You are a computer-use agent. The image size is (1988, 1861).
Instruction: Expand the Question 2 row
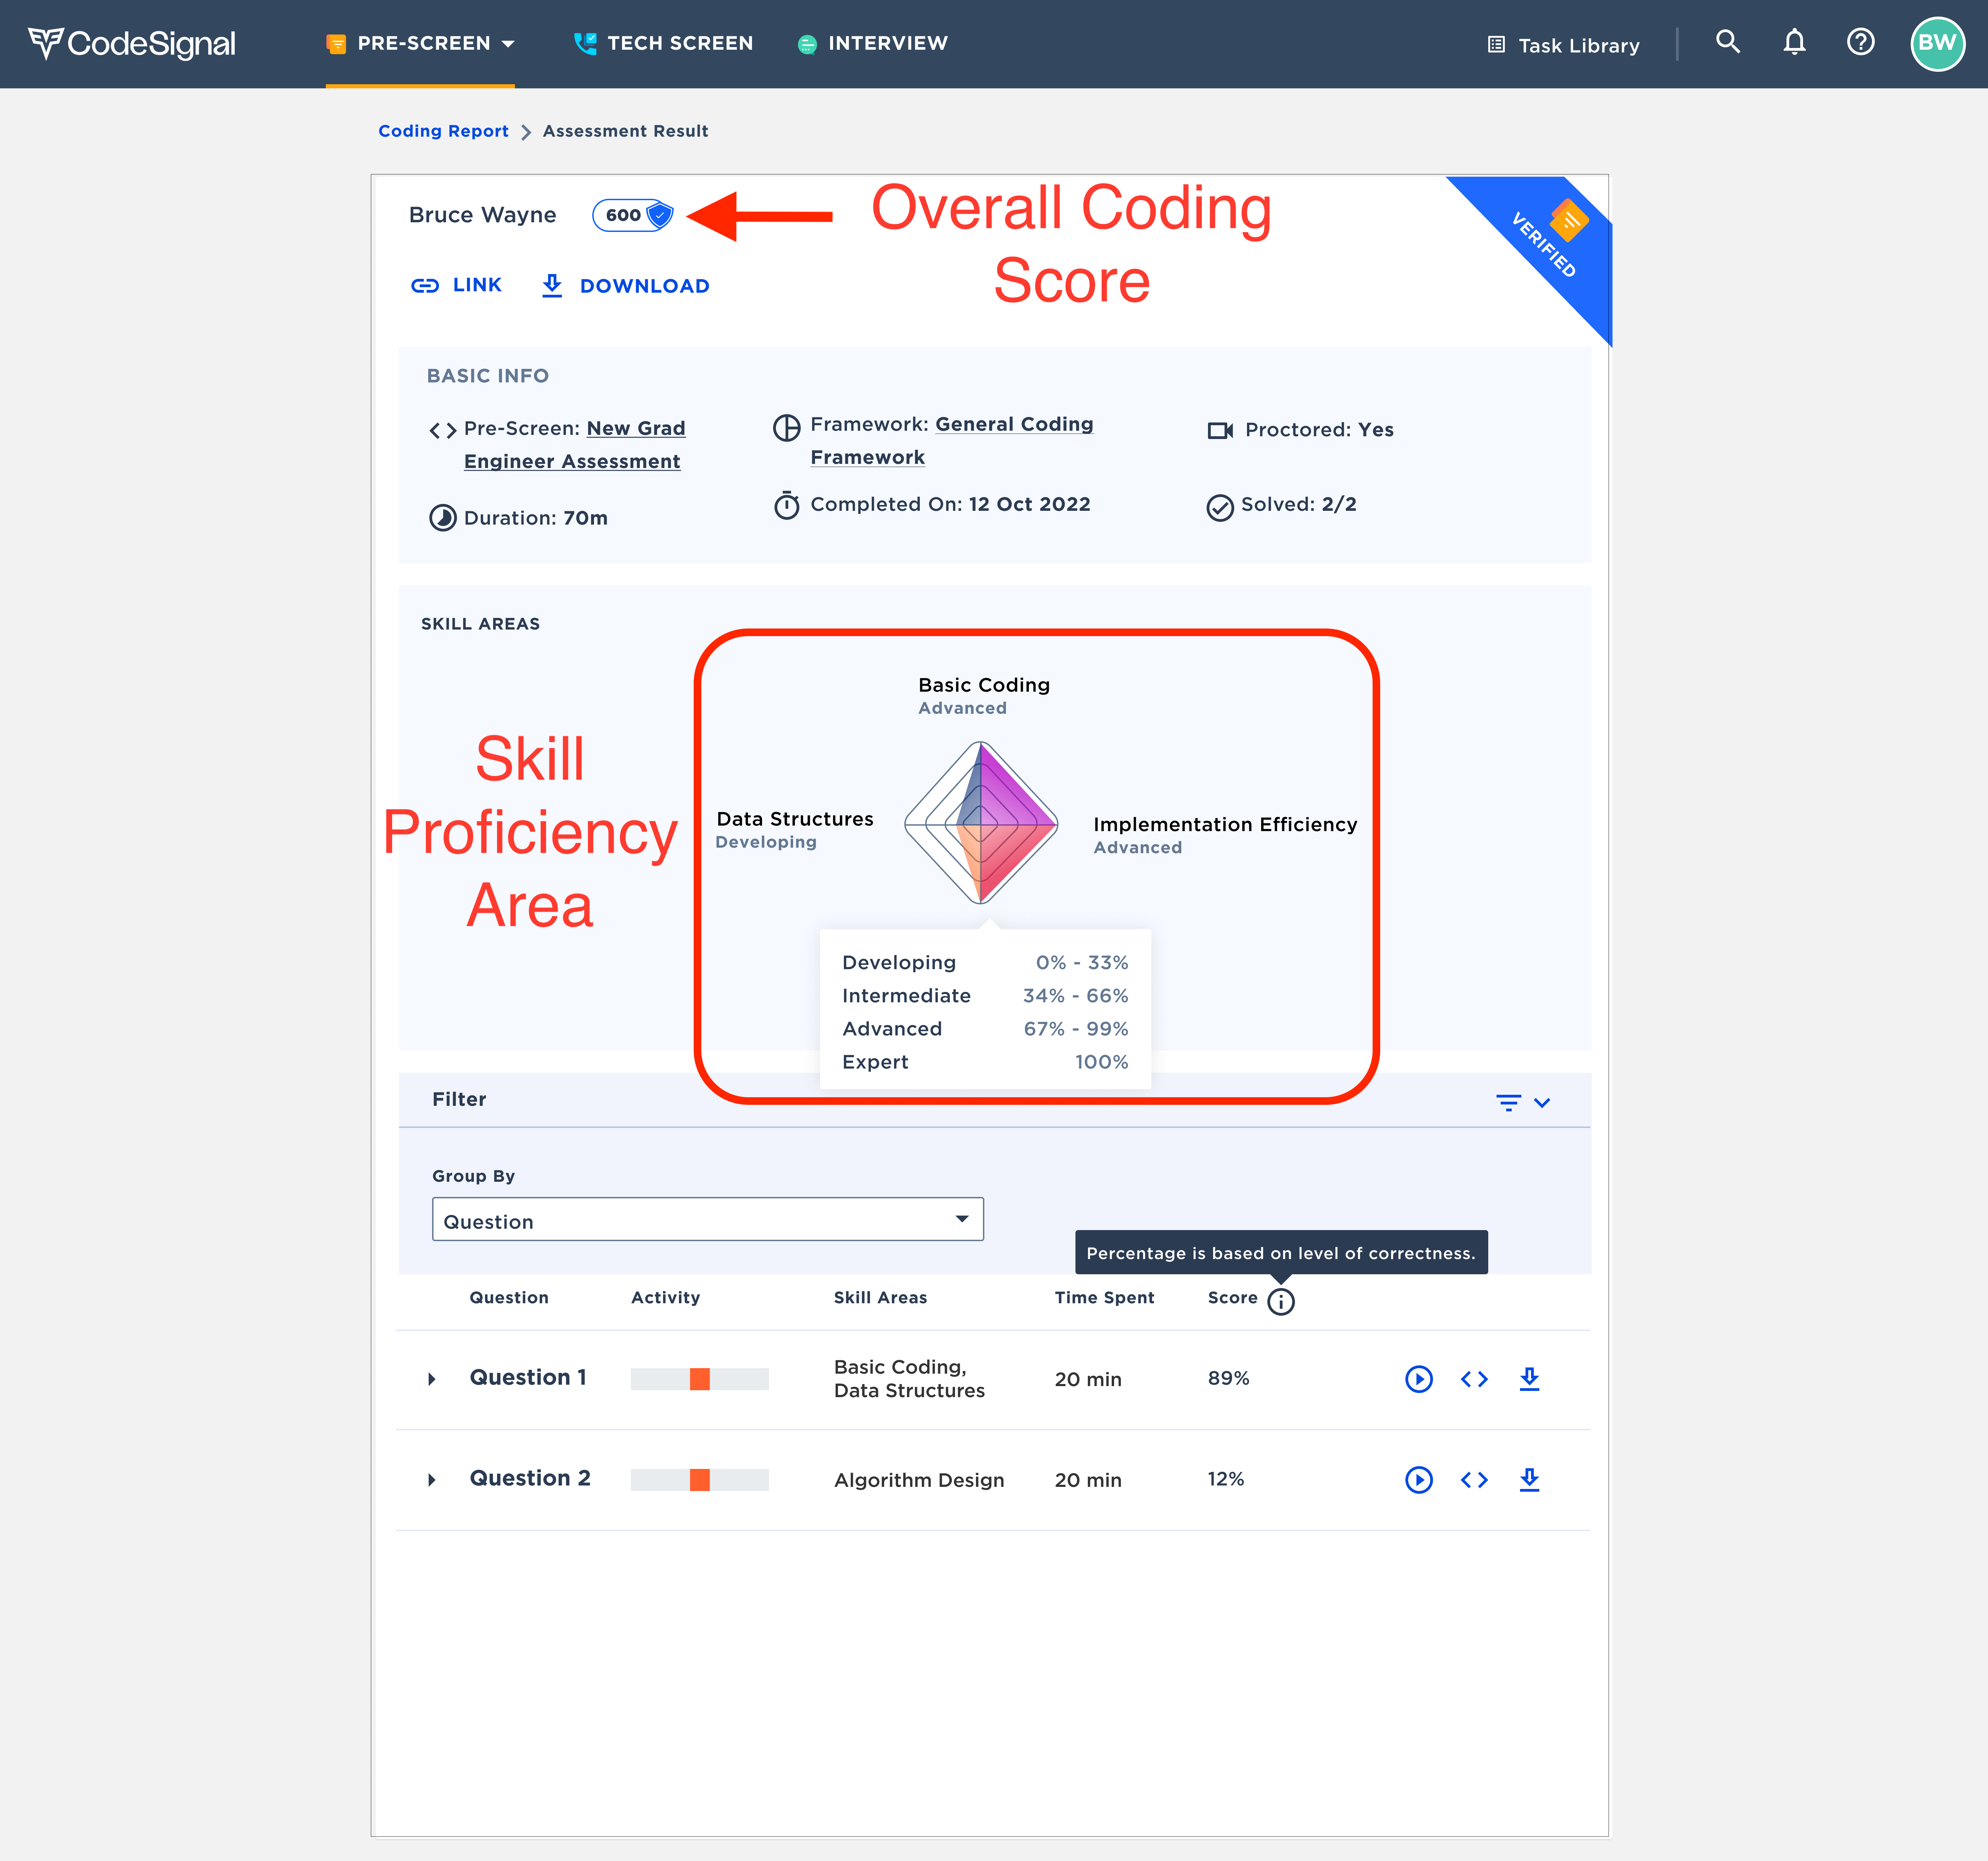[432, 1480]
